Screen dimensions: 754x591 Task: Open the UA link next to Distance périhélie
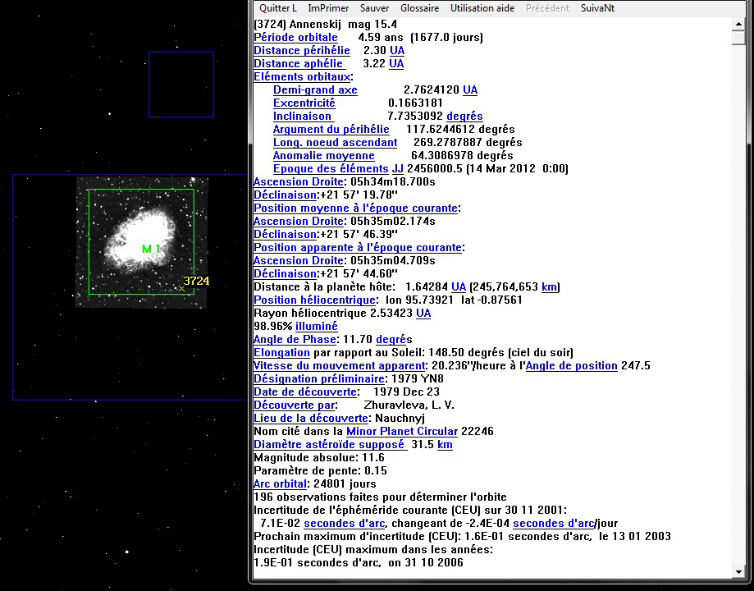coord(396,50)
